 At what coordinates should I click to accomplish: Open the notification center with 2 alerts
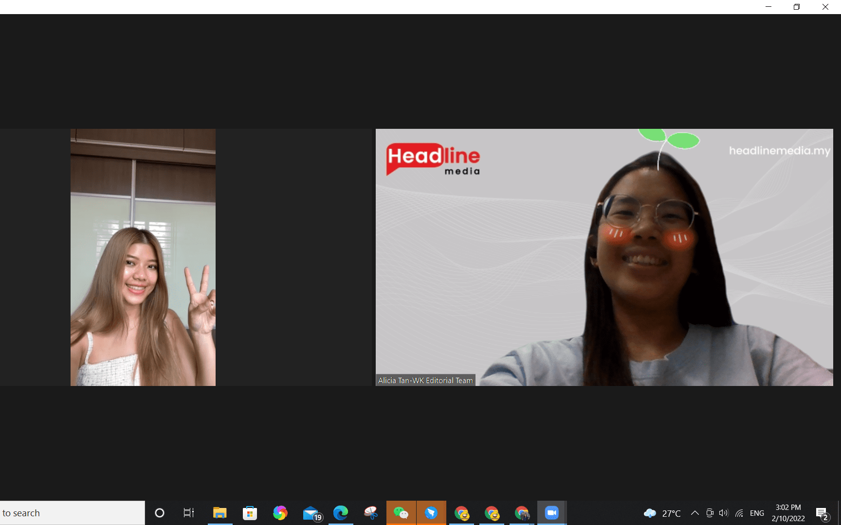pos(822,513)
